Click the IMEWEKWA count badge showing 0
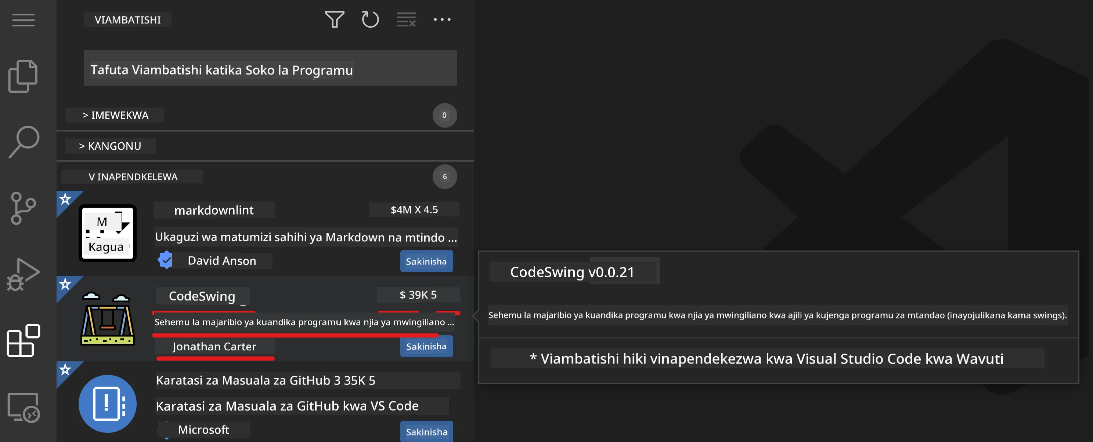 444,115
